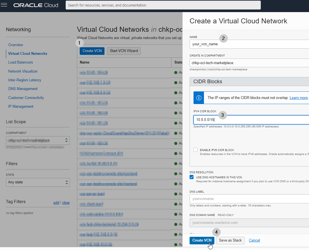Open the hamburger navigation menu
309x250 pixels.
(4, 5)
